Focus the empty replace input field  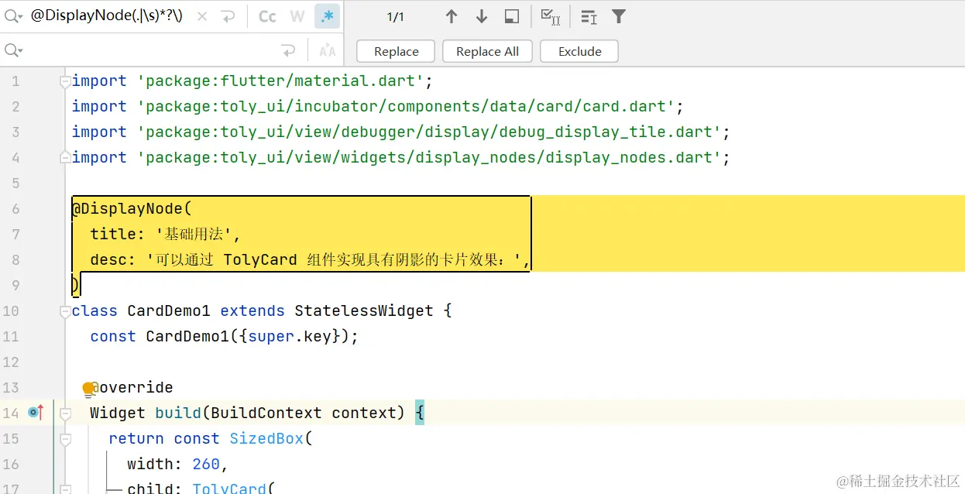151,50
